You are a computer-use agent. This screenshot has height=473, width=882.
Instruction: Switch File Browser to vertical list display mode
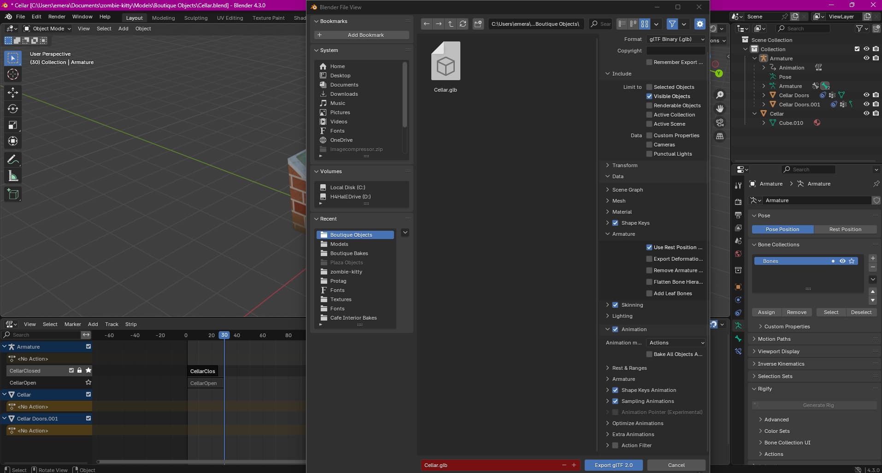(622, 24)
